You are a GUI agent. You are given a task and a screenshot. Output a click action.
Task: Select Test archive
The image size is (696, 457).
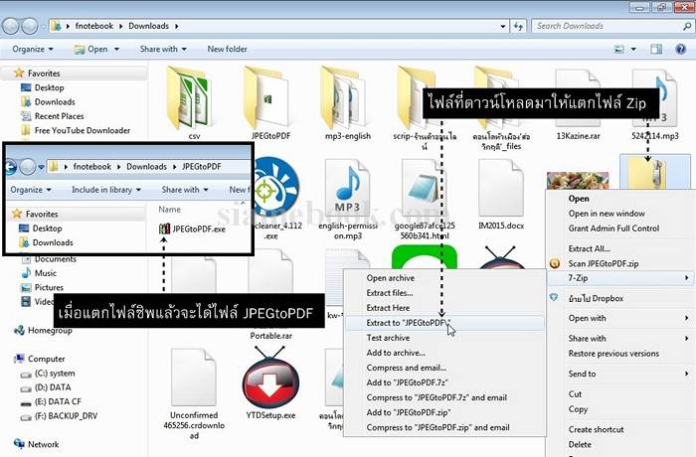[x=444, y=338]
